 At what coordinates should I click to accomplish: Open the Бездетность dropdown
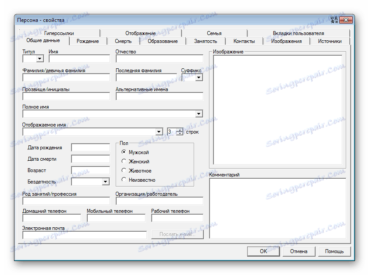[106, 182]
